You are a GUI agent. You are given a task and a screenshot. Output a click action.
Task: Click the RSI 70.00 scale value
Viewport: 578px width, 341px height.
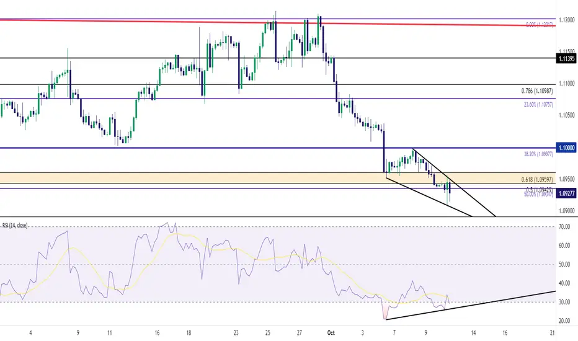click(x=564, y=227)
